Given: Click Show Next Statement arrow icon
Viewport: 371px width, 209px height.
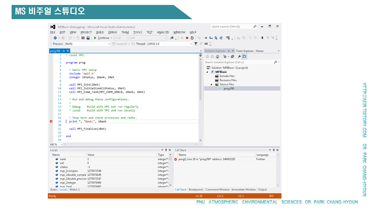Looking at the screenshot, I should pyautogui.click(x=206, y=38).
